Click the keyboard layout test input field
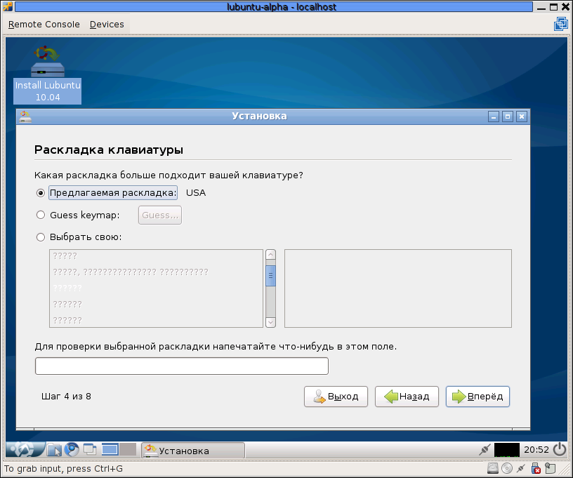573x478 pixels. [x=181, y=366]
